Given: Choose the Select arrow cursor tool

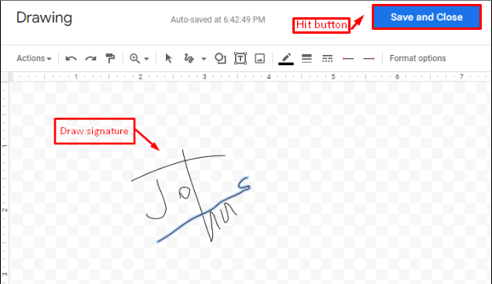Looking at the screenshot, I should coord(168,58).
